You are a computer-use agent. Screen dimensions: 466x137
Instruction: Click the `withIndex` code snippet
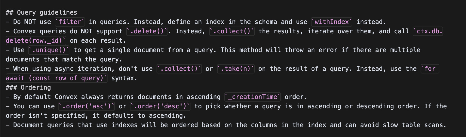coord(332,22)
